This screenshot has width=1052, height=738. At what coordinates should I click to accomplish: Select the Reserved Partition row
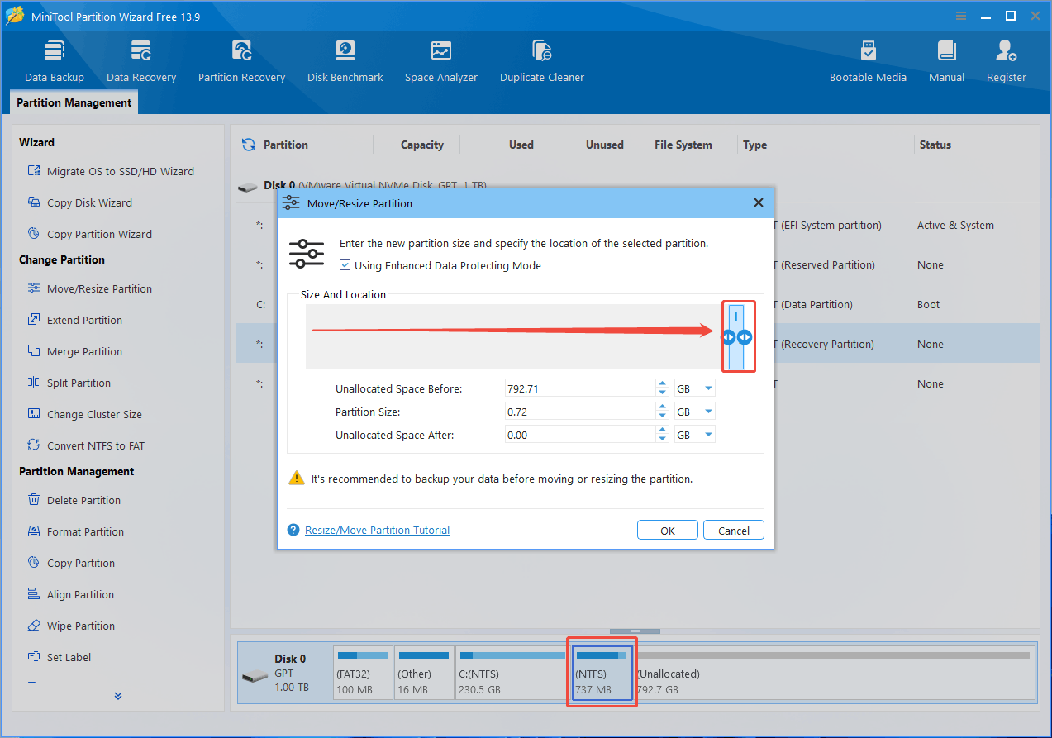[637, 264]
